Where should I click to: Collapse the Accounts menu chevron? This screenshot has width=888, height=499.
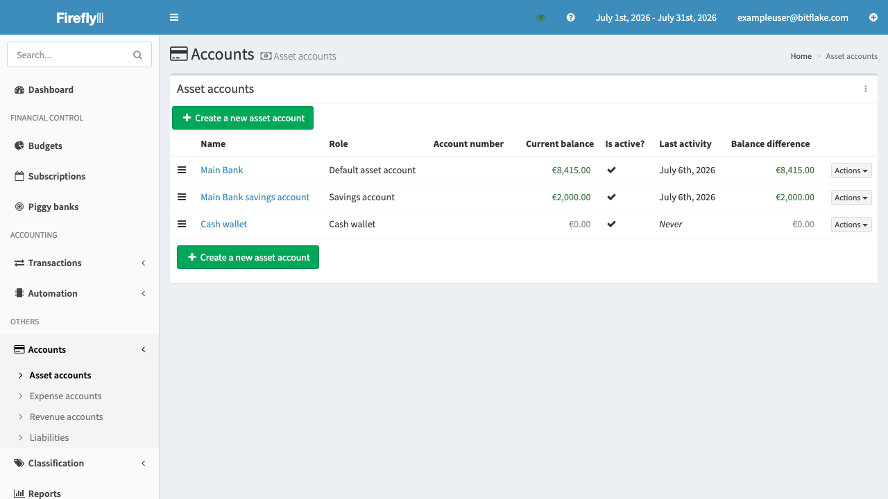[x=144, y=349]
